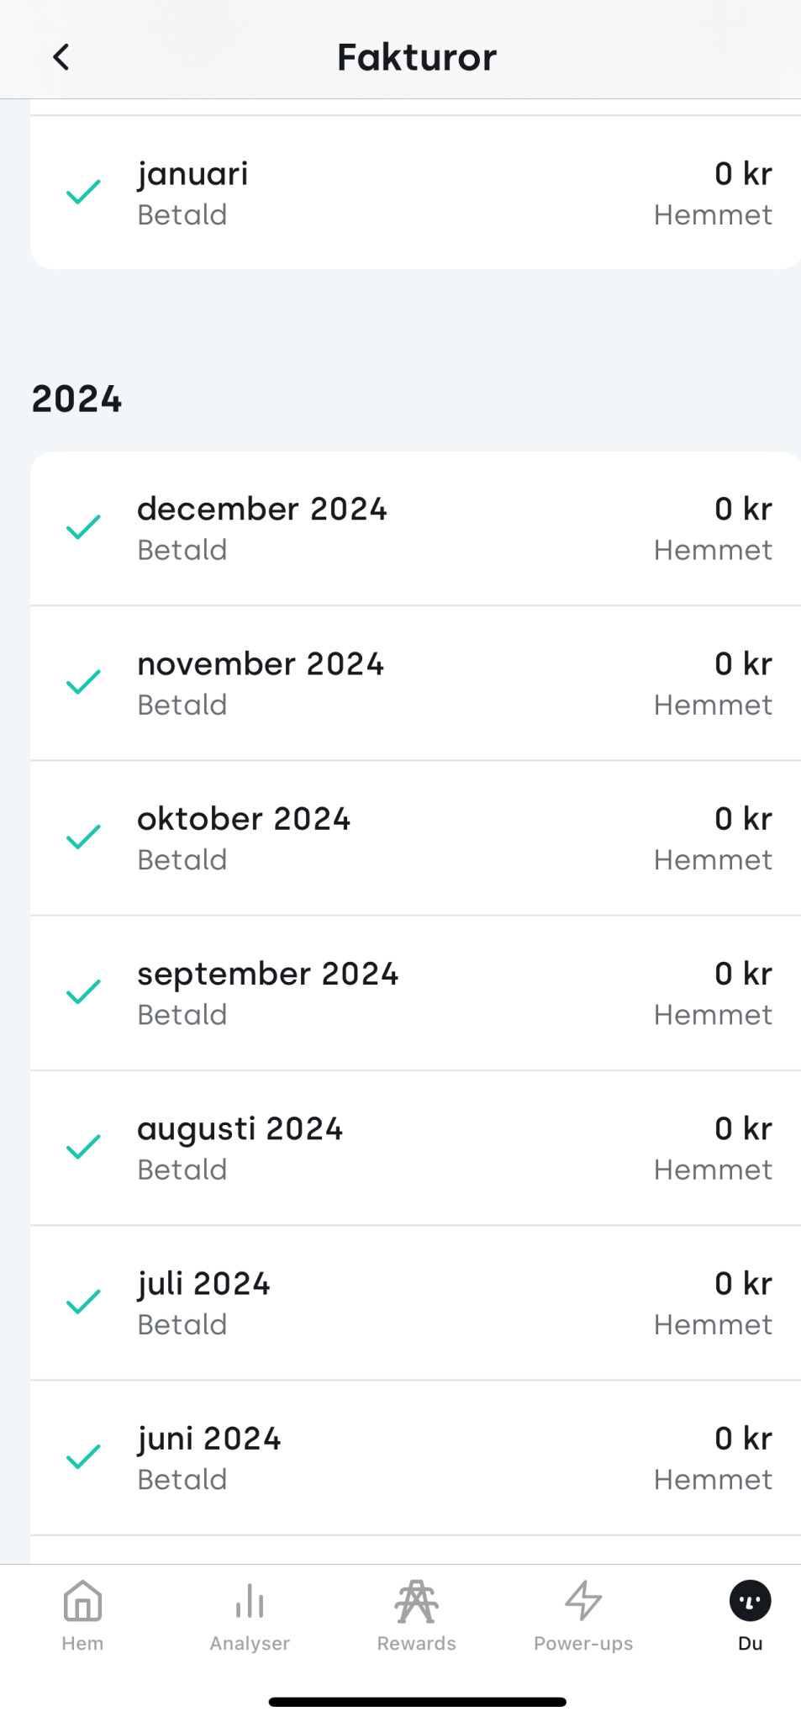
Task: Select the juni 2024 invoice row
Action: click(415, 1458)
